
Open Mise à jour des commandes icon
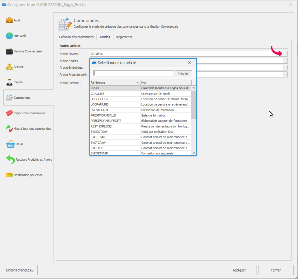(x=9, y=129)
